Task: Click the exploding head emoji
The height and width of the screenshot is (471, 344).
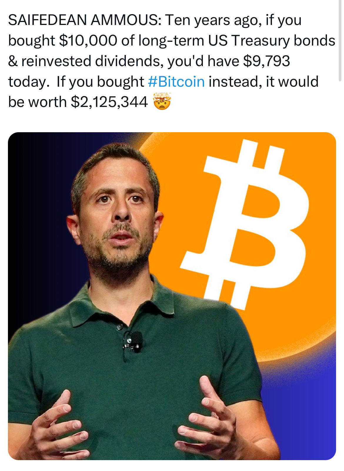Action: point(162,101)
